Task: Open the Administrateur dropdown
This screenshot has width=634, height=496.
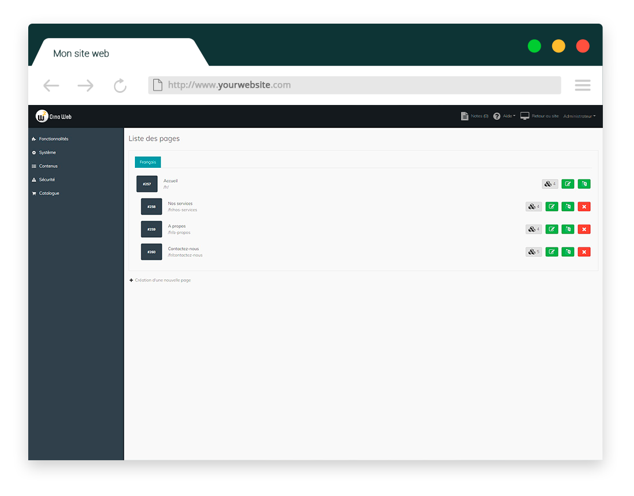Action: coord(579,116)
